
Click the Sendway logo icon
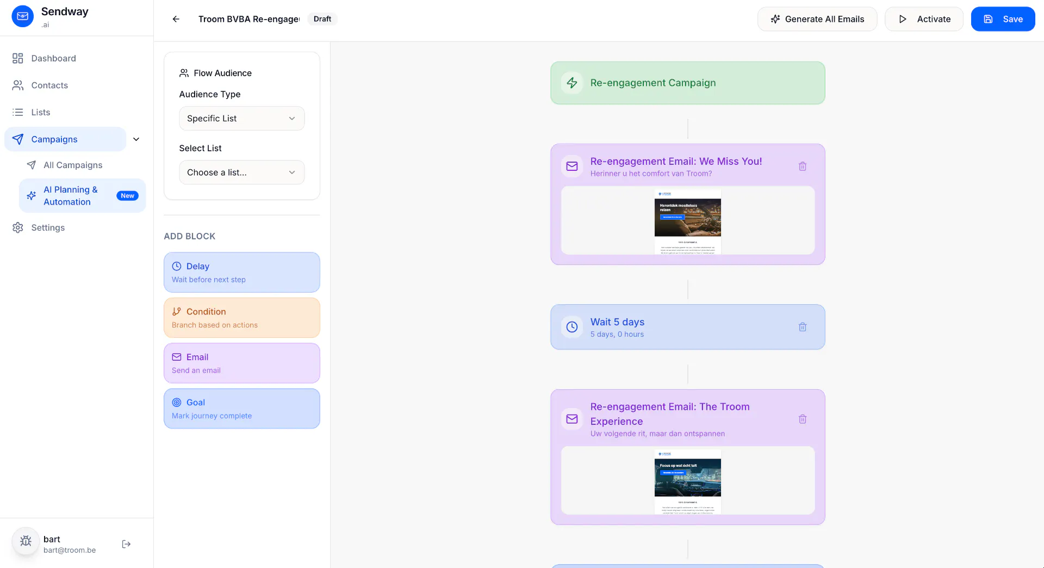click(x=23, y=16)
